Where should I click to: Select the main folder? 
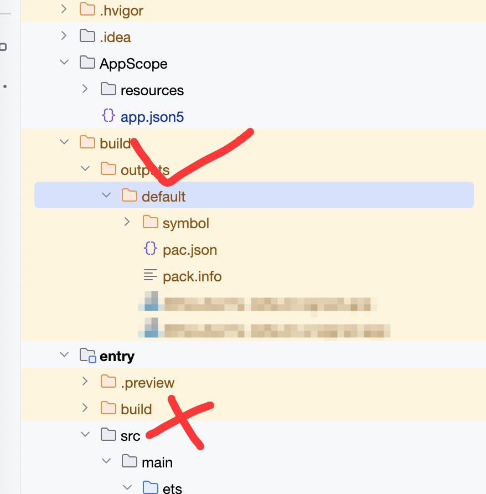157,462
